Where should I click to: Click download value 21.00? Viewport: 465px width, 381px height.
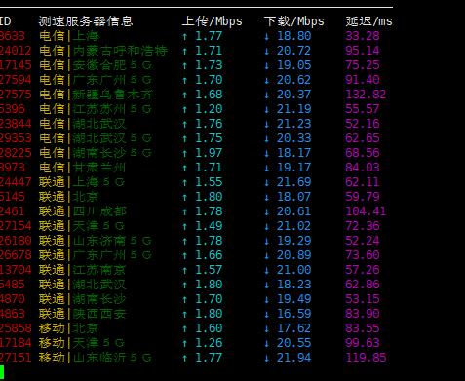click(x=293, y=270)
